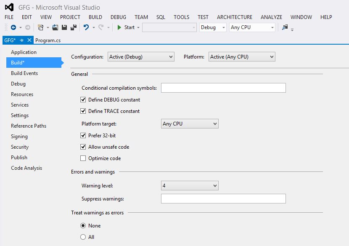Open the BUILD menu
Image resolution: width=349 pixels, height=246 pixels.
point(95,17)
